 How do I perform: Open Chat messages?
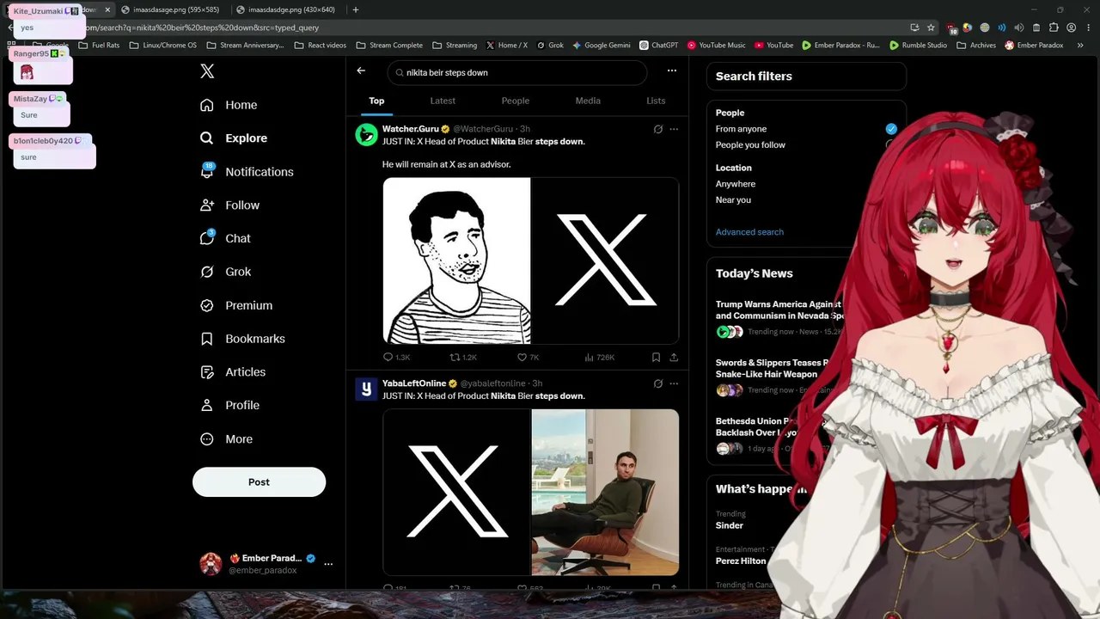pos(225,238)
